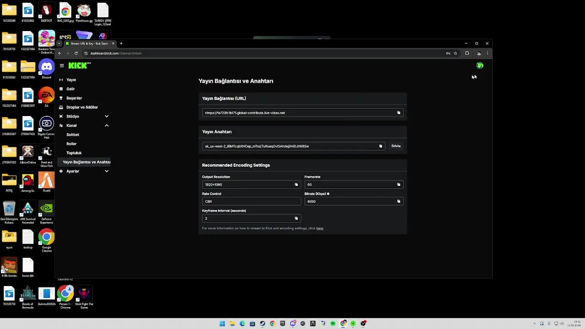
Task: Click the taskbar clock and date
Action: click(574, 324)
